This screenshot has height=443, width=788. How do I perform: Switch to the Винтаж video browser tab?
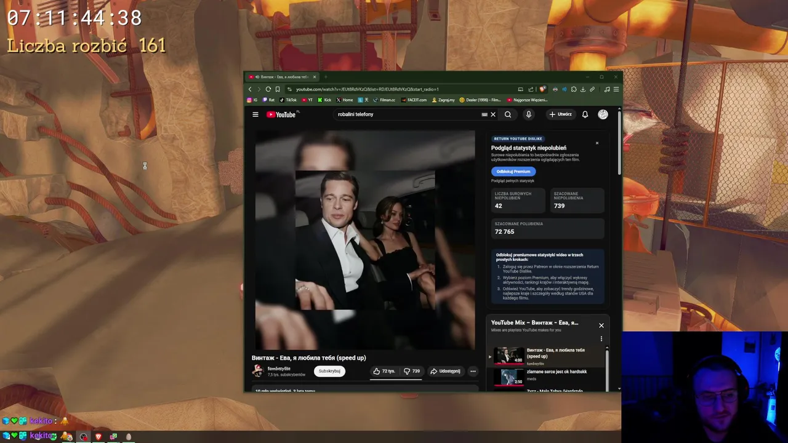pos(281,77)
